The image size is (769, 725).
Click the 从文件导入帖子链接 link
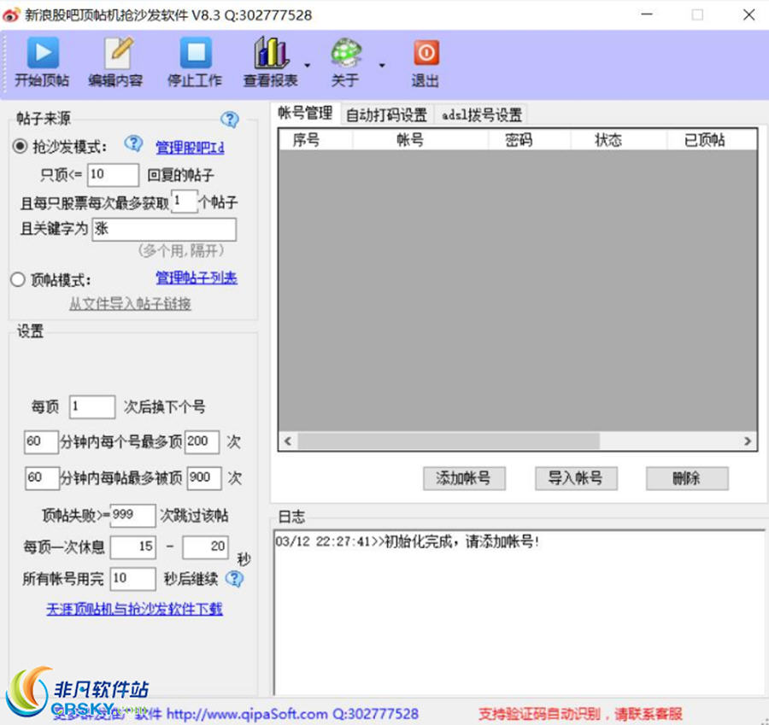click(130, 304)
